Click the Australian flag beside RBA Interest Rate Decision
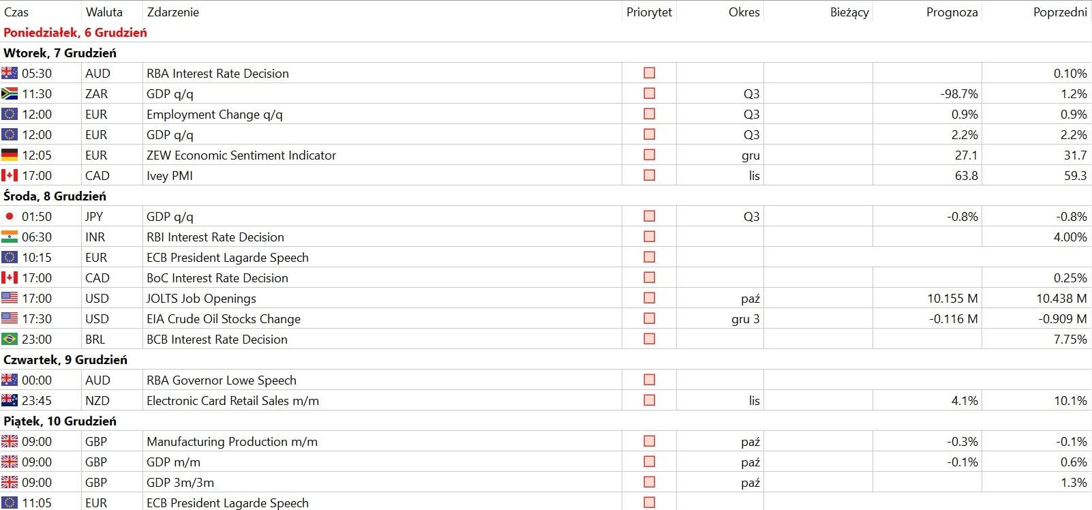The height and width of the screenshot is (510, 1092). click(10, 73)
